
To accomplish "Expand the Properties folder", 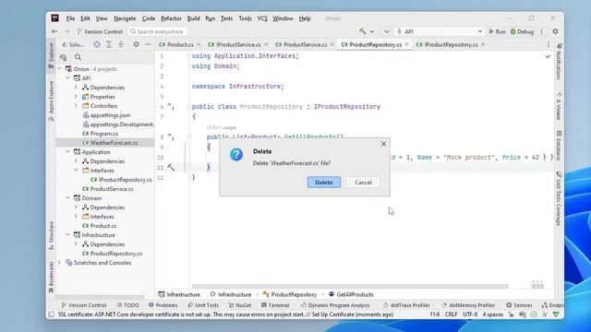I will pos(76,97).
